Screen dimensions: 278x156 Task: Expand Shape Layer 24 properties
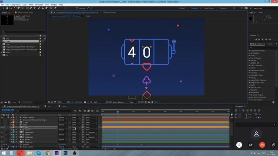point(11,117)
